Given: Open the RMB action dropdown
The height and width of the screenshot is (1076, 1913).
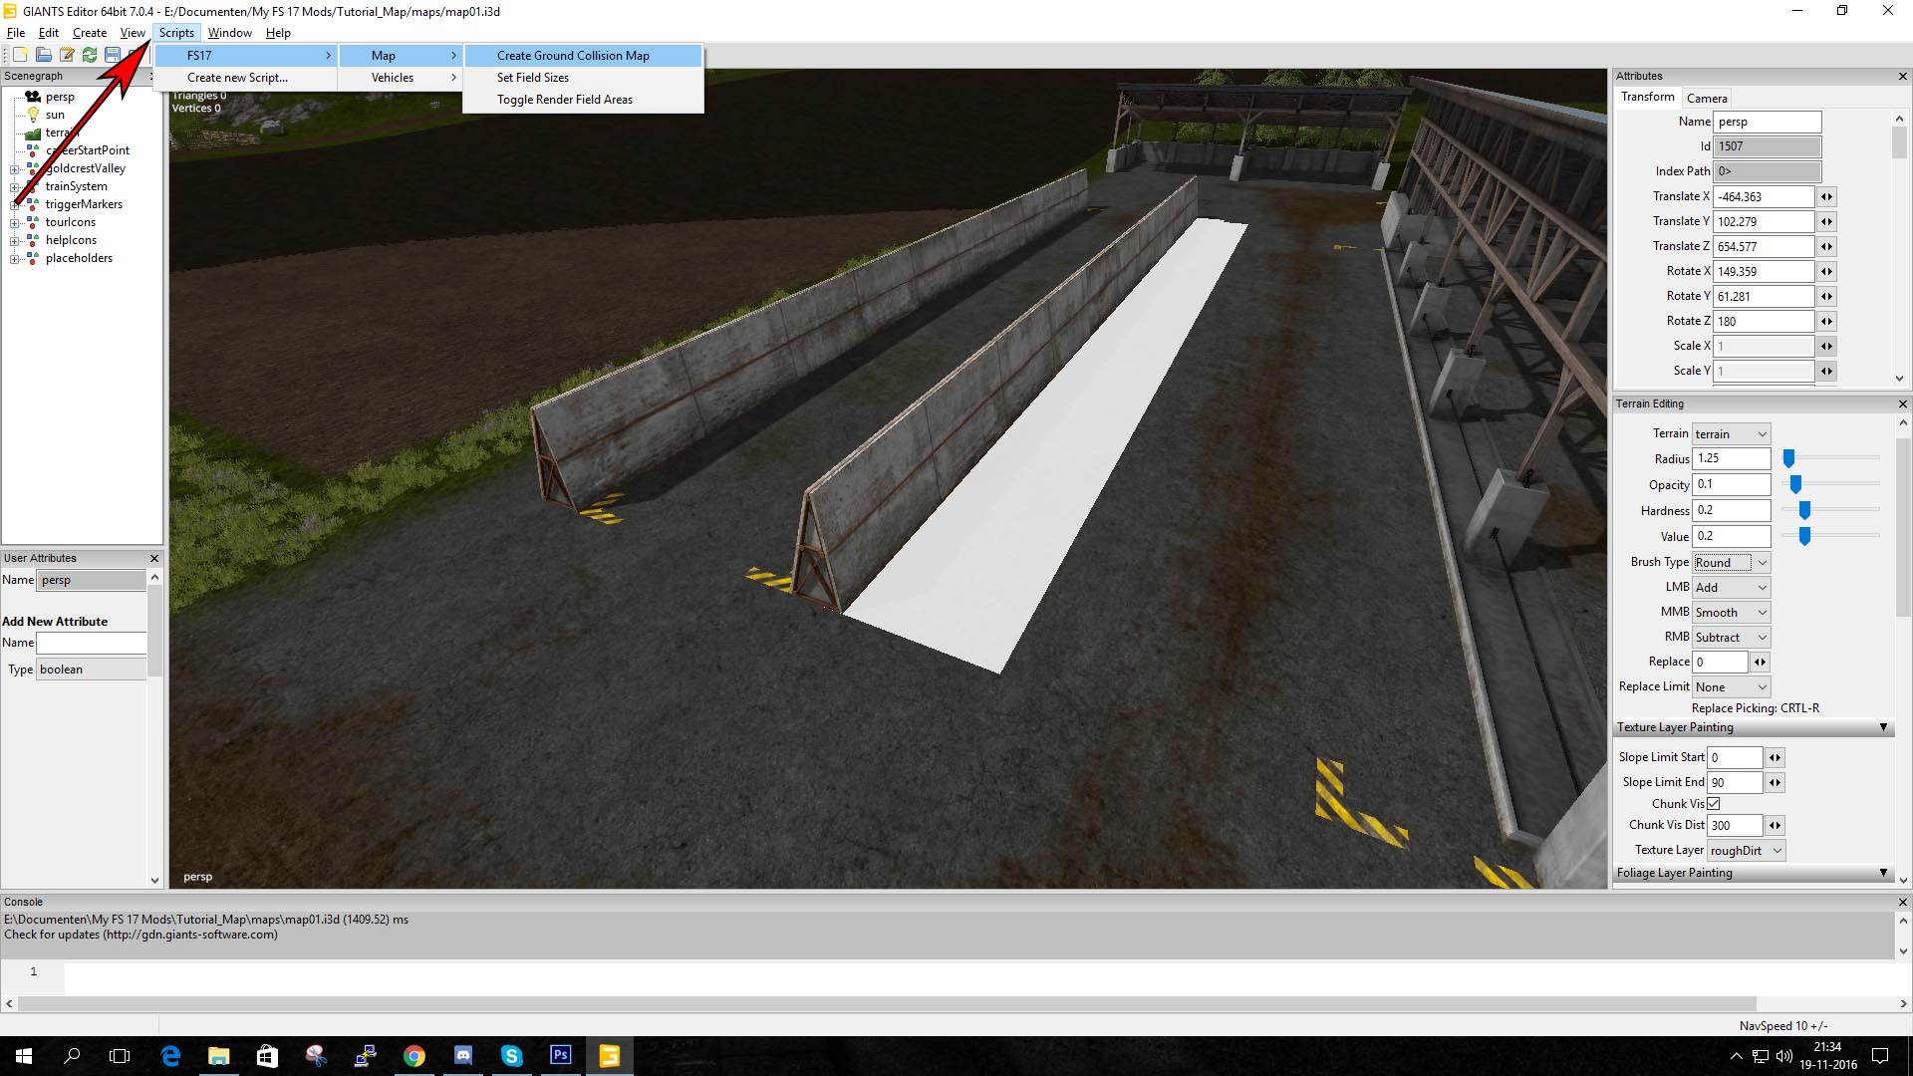Looking at the screenshot, I should 1731,638.
